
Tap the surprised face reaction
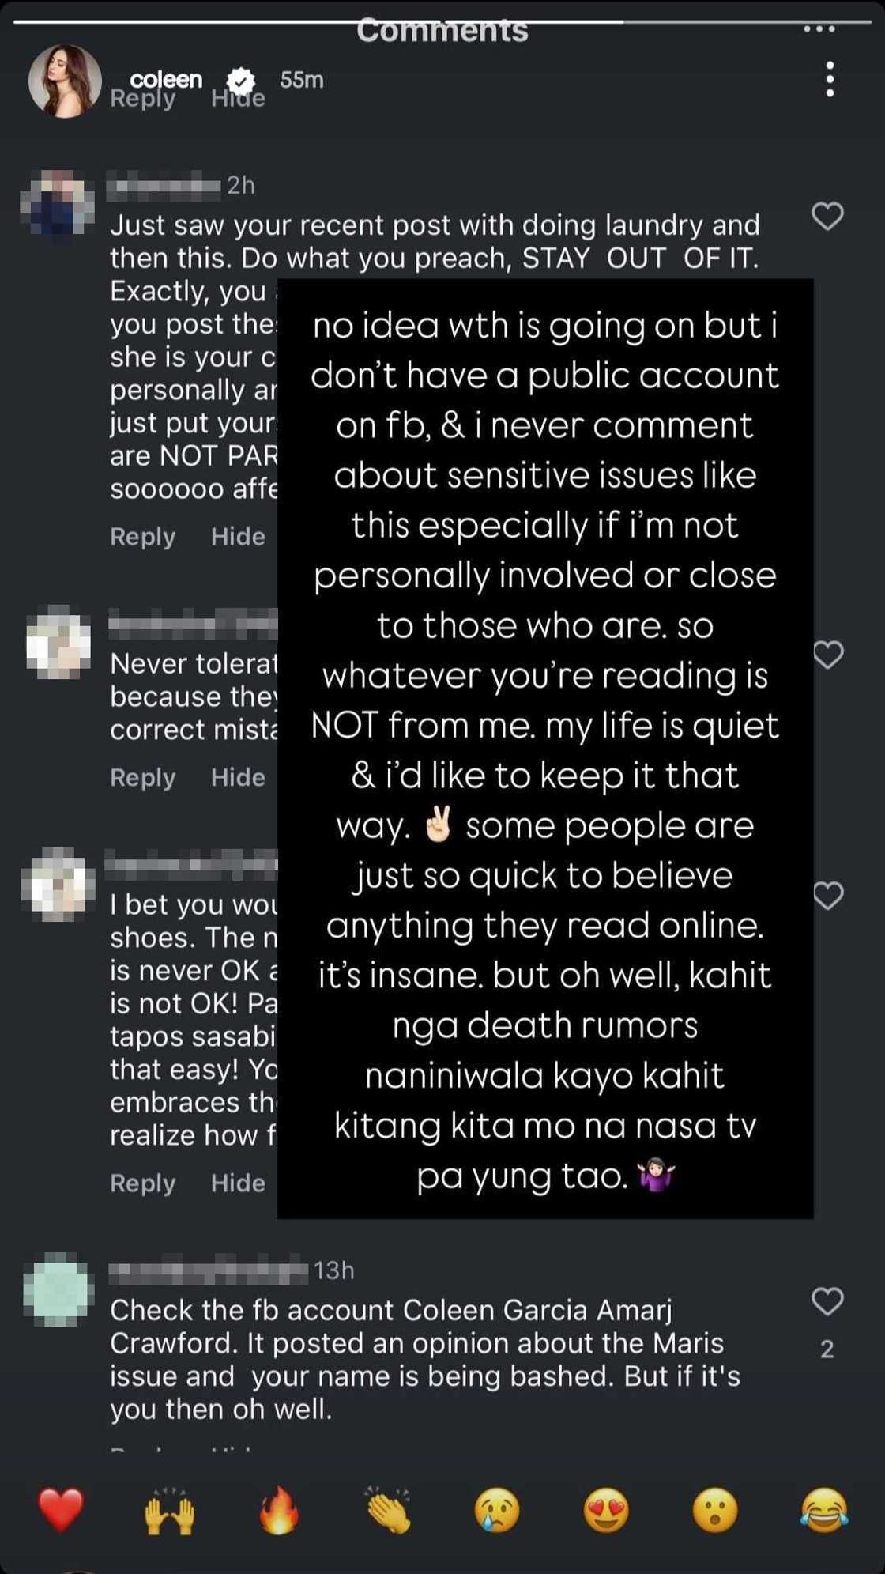click(x=715, y=1509)
